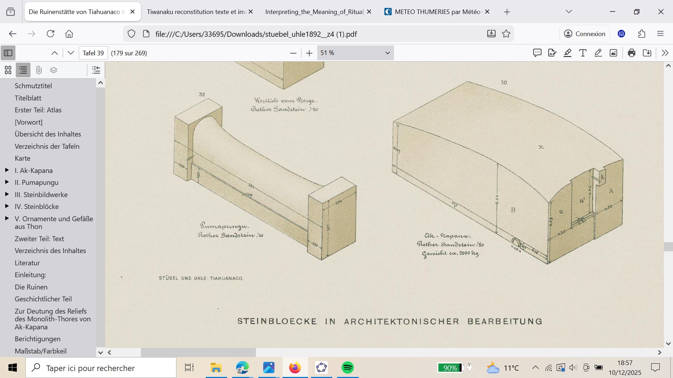Screen dimensions: 673x378
Task: Select the draw pen tool
Action: (x=598, y=53)
